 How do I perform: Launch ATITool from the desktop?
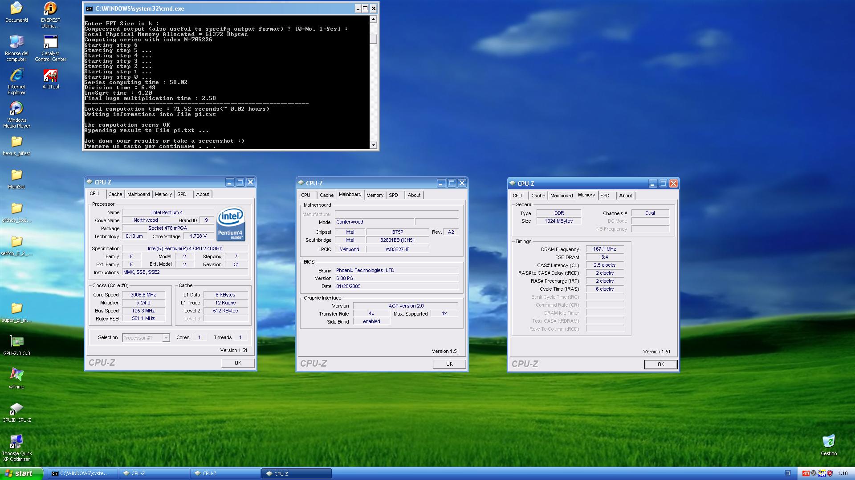pos(50,79)
